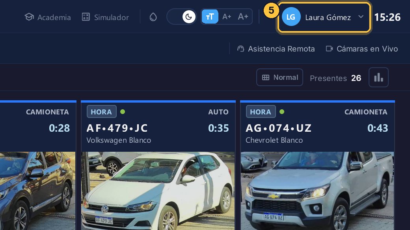Click the AUTO vehicle type label

[x=218, y=112]
